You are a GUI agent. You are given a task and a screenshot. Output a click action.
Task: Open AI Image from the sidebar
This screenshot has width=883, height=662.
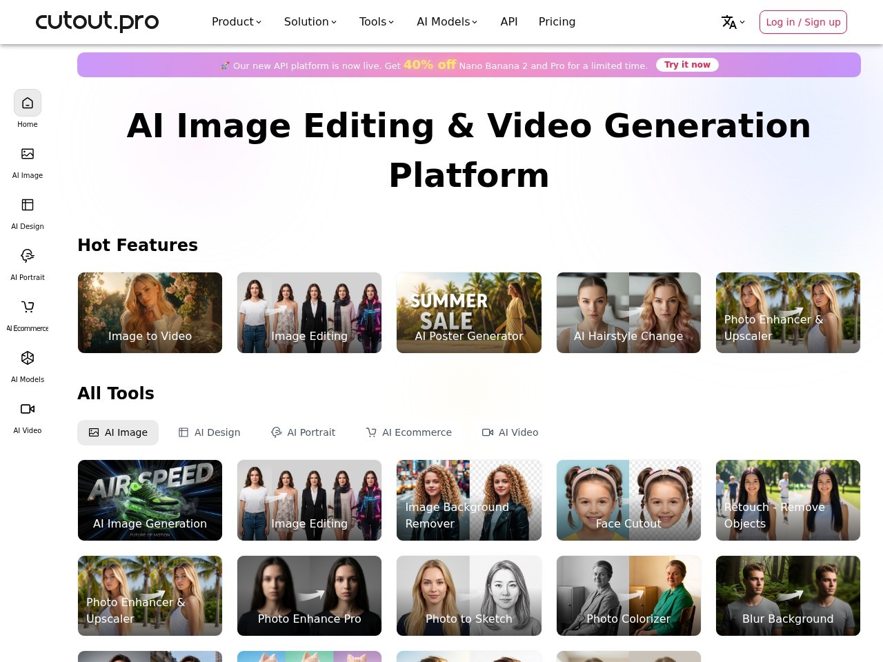pyautogui.click(x=28, y=154)
